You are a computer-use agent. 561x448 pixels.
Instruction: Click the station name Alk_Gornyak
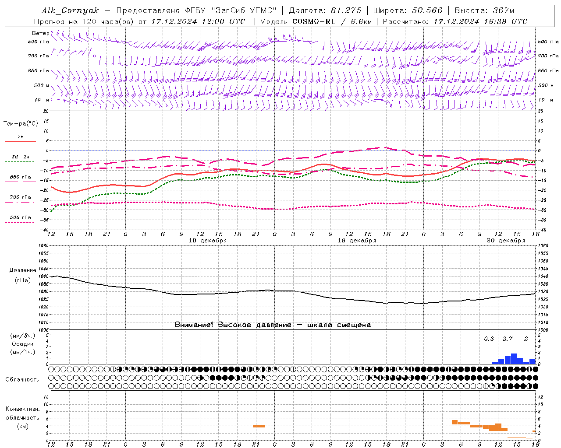point(70,10)
